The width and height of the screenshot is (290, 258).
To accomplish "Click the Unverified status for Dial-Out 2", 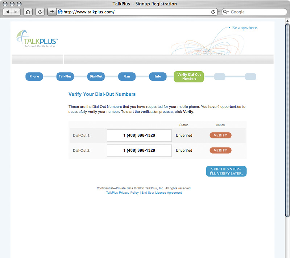I will (184, 150).
